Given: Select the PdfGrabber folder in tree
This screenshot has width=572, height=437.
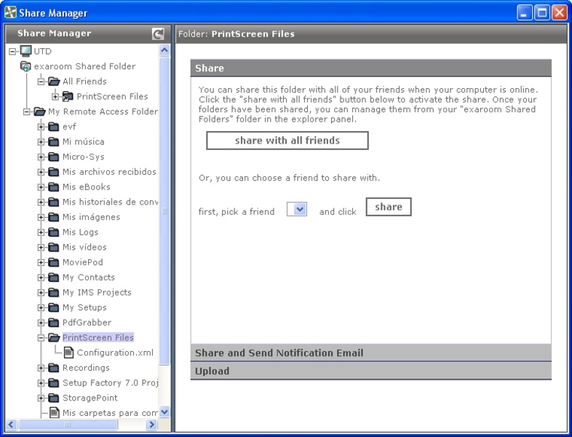Looking at the screenshot, I should (x=87, y=323).
